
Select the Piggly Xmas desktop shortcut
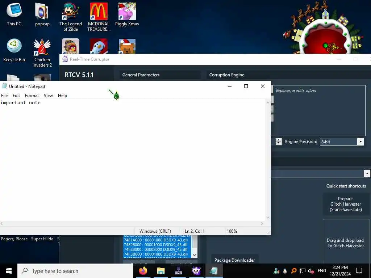127,14
